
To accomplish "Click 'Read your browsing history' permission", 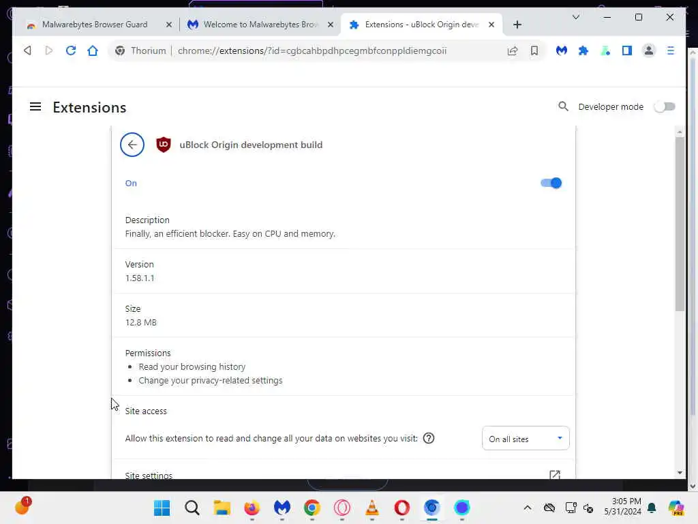I will 192,366.
